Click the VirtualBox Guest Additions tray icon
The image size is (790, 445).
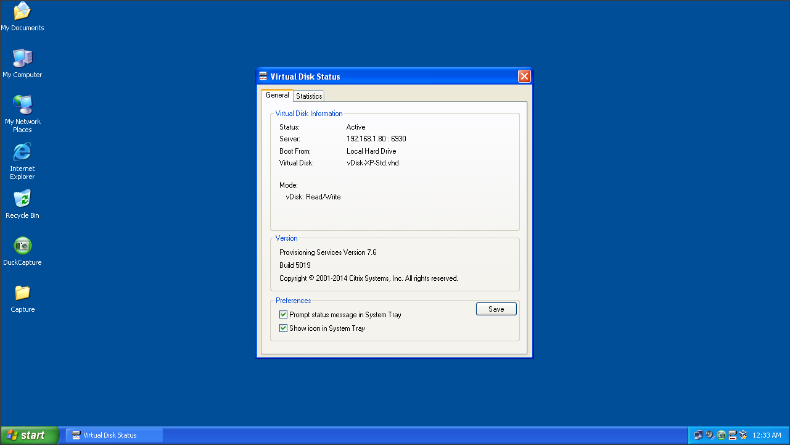[x=743, y=435]
